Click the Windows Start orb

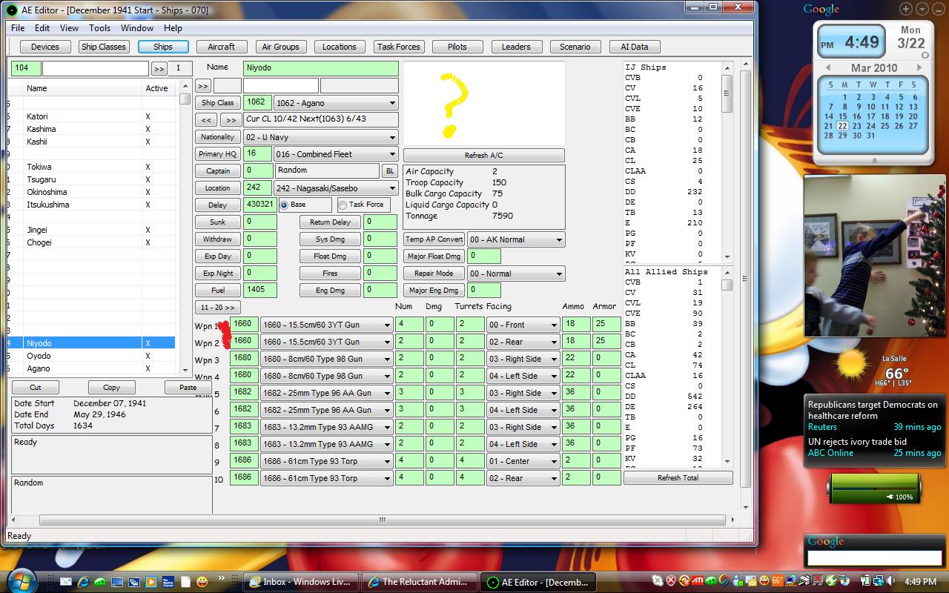pos(21,582)
